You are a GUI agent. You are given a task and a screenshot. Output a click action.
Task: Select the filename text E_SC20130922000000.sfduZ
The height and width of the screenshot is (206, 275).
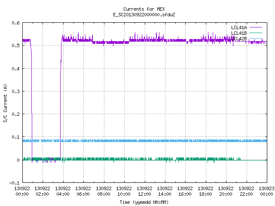coord(144,15)
